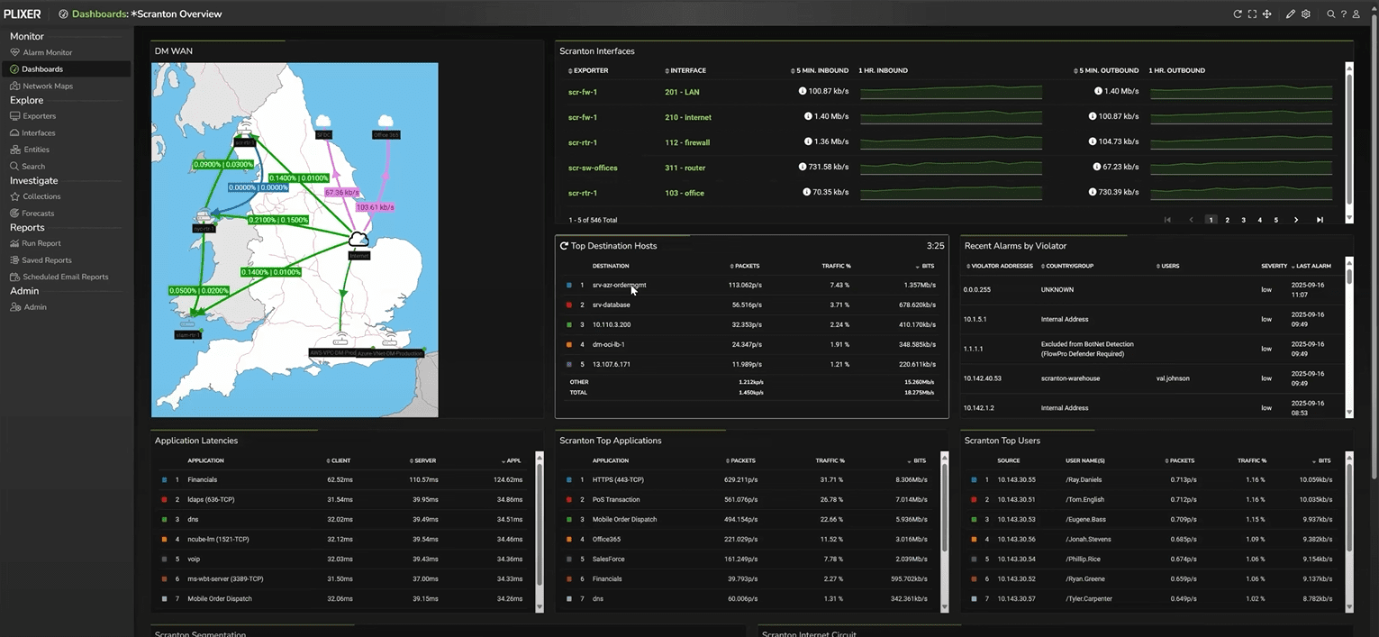Click the move/arrange gadgets cross-arrow icon
This screenshot has height=637, width=1379.
[x=1266, y=14]
